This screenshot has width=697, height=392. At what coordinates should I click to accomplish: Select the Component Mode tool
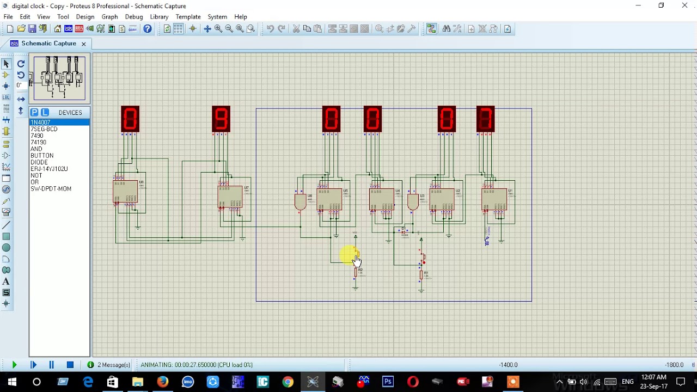pos(7,75)
